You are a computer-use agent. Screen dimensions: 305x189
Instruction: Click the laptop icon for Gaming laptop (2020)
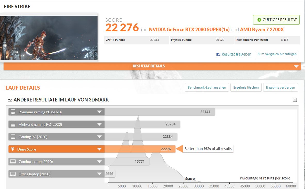pos(13,162)
